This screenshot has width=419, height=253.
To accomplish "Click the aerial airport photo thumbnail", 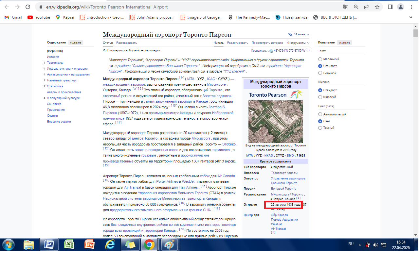I will [x=276, y=122].
